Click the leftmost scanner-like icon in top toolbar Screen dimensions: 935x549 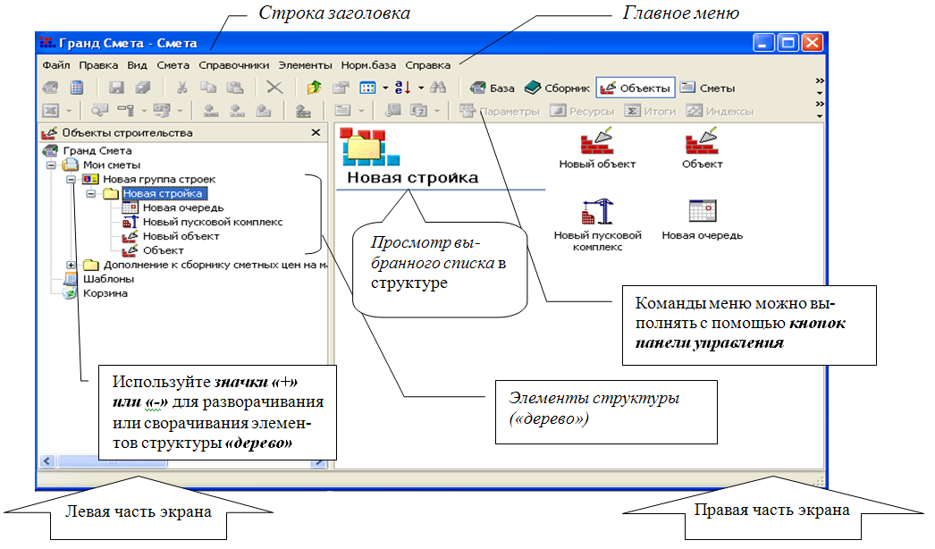click(51, 88)
